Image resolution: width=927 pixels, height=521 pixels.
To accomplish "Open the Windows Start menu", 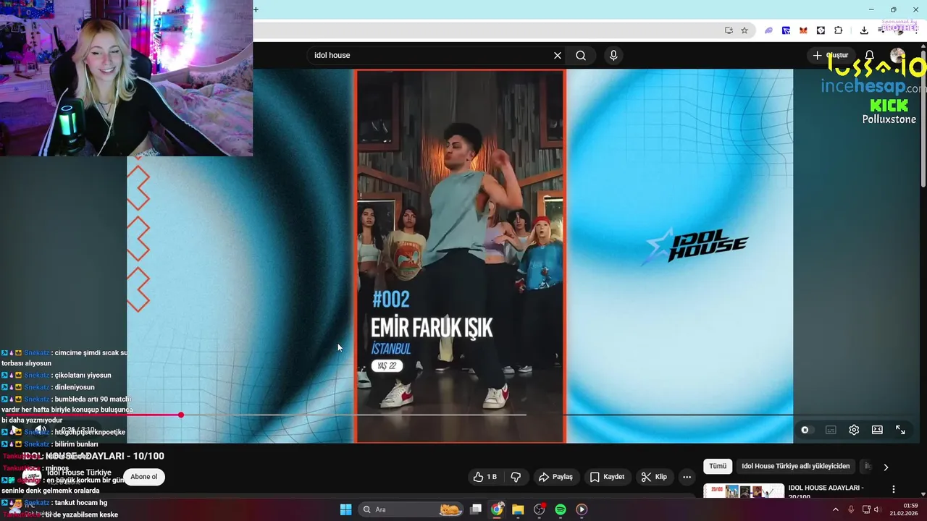I will tap(345, 509).
